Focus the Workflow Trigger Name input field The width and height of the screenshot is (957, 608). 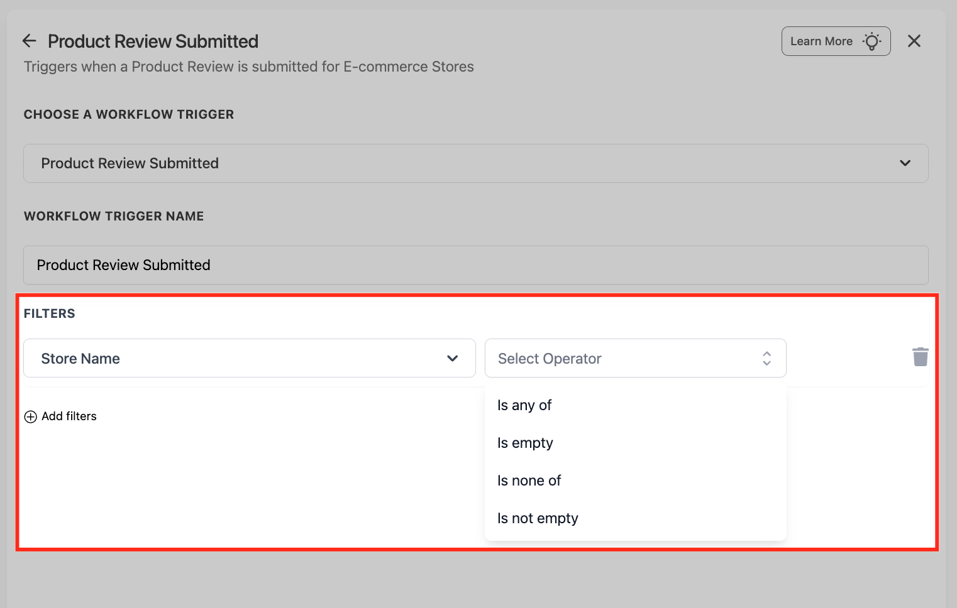pyautogui.click(x=476, y=265)
